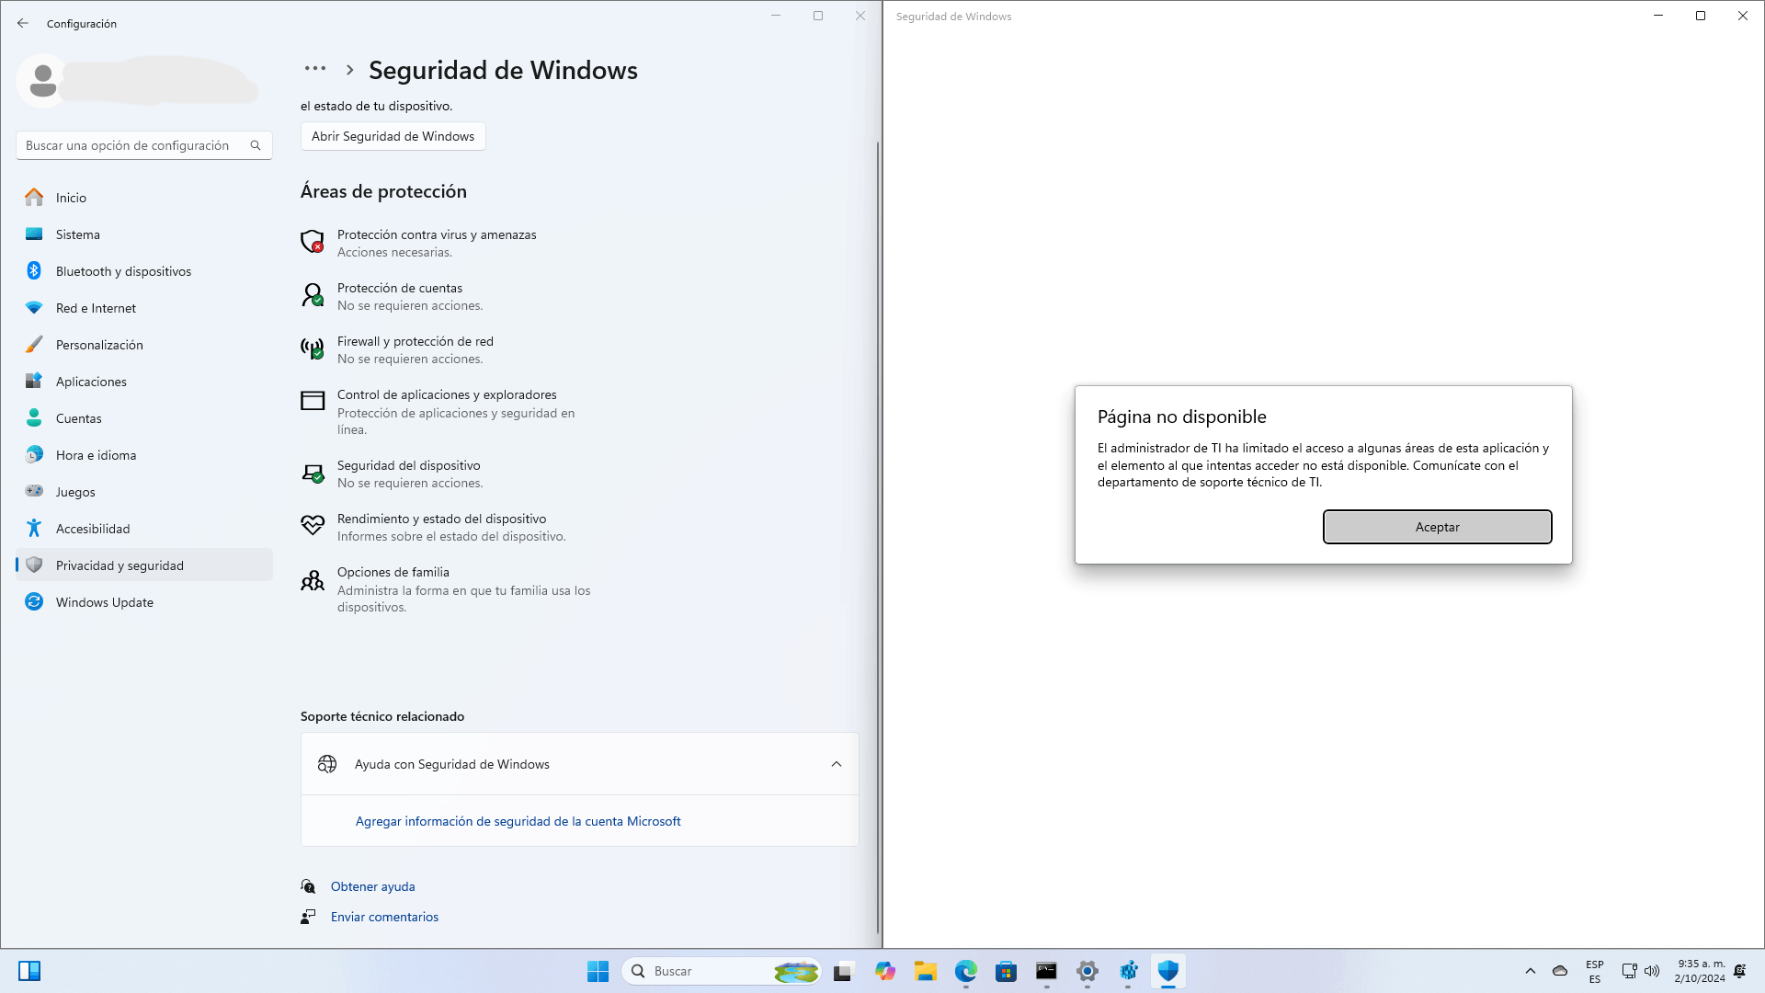Go to Red e Internet settings
Image resolution: width=1765 pixels, height=993 pixels.
143,308
